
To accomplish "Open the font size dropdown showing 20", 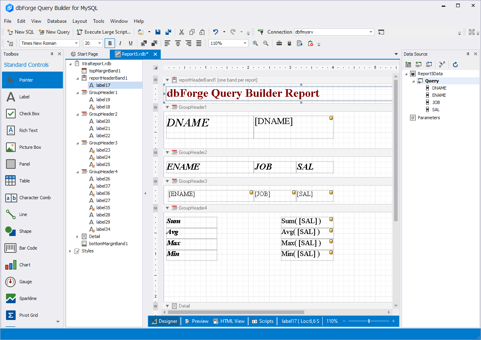I will pos(93,43).
